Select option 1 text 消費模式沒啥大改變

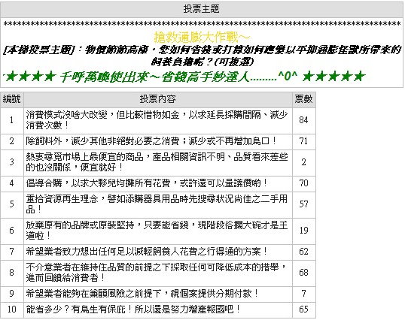(157, 120)
